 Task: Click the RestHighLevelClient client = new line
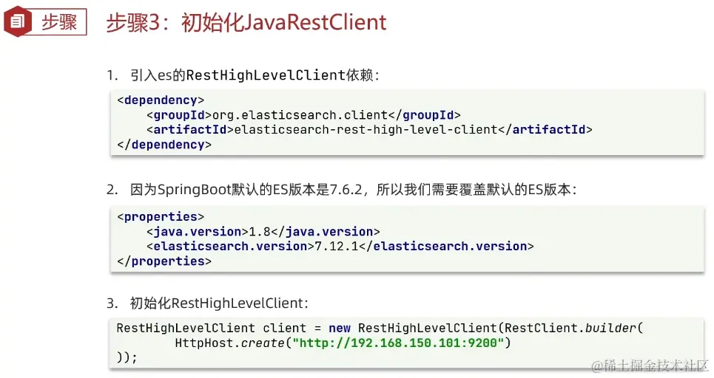click(x=380, y=328)
